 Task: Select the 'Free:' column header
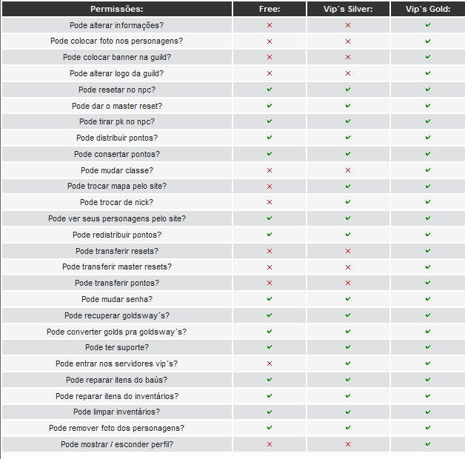click(270, 9)
